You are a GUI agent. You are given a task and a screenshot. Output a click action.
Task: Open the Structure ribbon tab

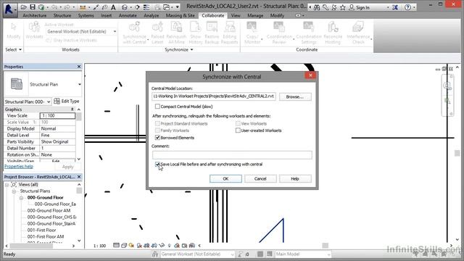[62, 15]
